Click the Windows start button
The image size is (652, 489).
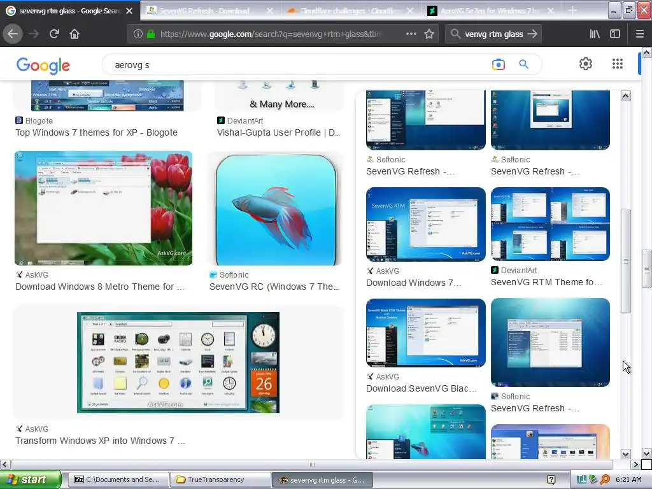click(x=31, y=479)
